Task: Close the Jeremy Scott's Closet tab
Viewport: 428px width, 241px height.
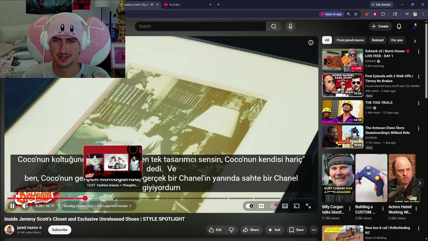Action: click(x=157, y=4)
